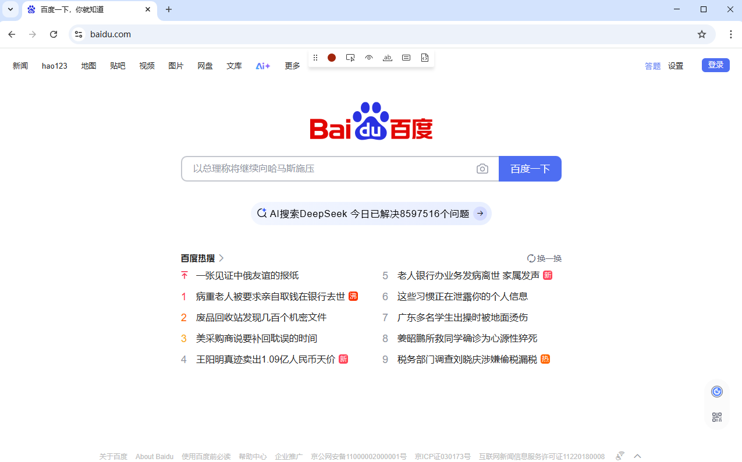Click the Ai+ icon in top navigation
Image resolution: width=742 pixels, height=462 pixels.
click(263, 66)
